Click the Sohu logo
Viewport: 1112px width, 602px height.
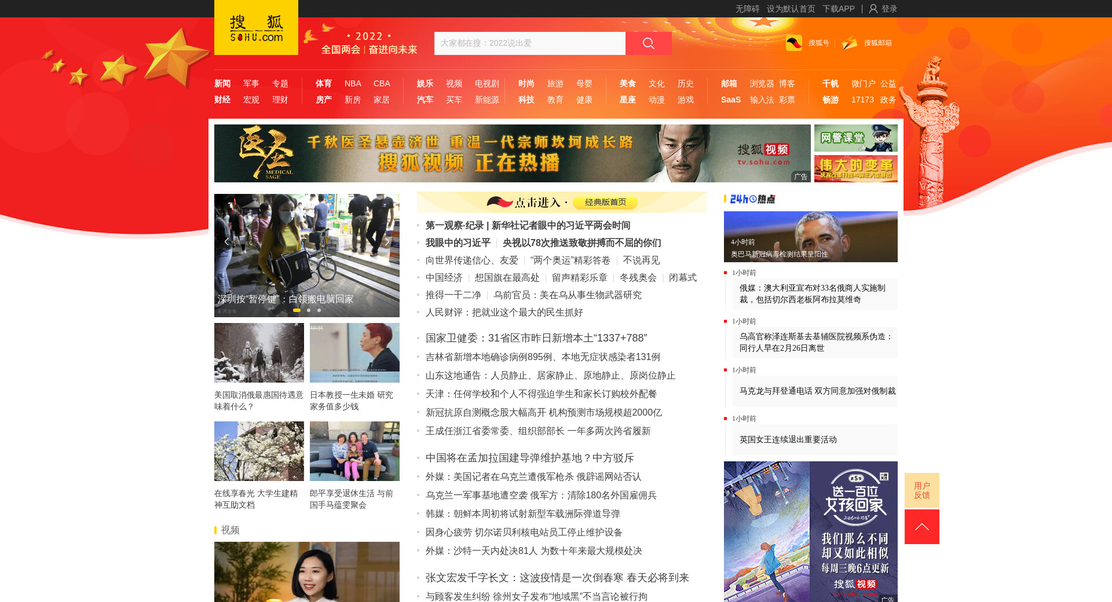256,28
